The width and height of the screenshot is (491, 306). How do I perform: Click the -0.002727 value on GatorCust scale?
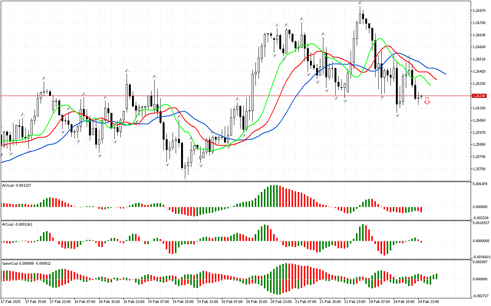[480, 296]
